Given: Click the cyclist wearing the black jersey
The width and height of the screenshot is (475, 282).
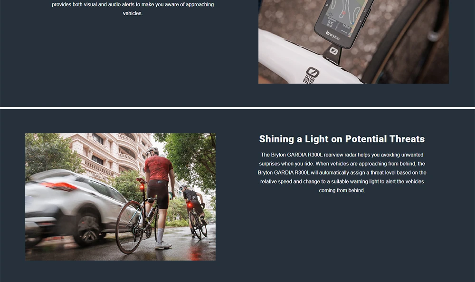Looking at the screenshot, I should point(193,206).
